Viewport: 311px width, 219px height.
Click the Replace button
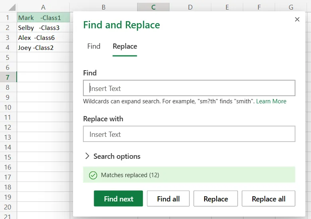(216, 199)
